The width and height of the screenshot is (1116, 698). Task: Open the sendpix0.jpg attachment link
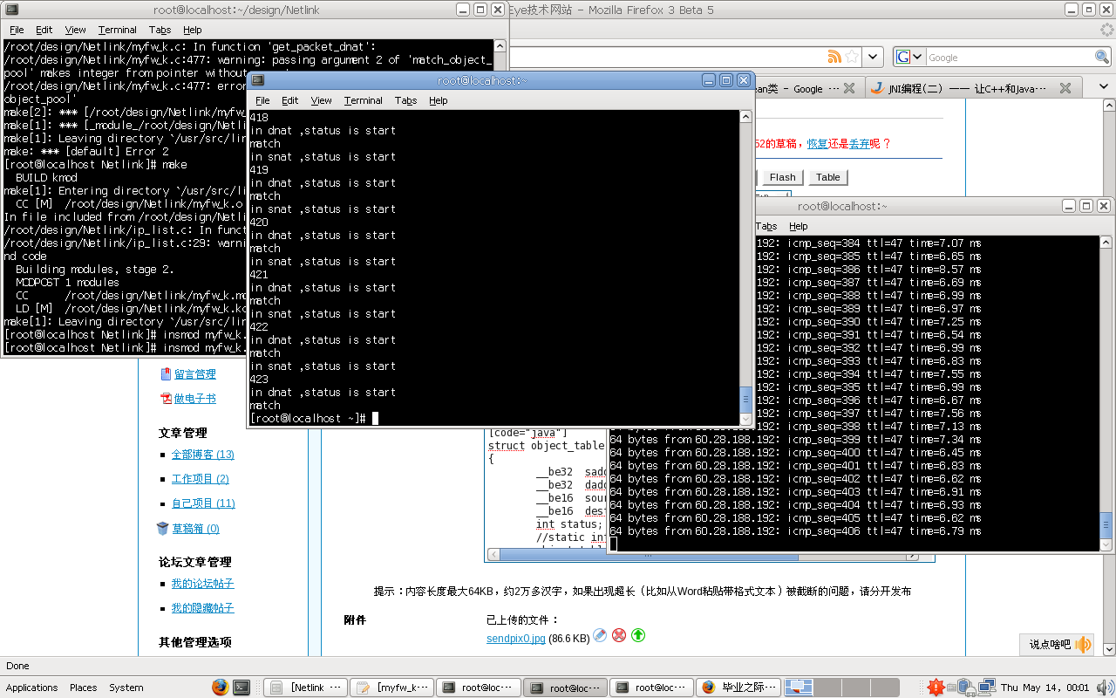click(x=515, y=639)
